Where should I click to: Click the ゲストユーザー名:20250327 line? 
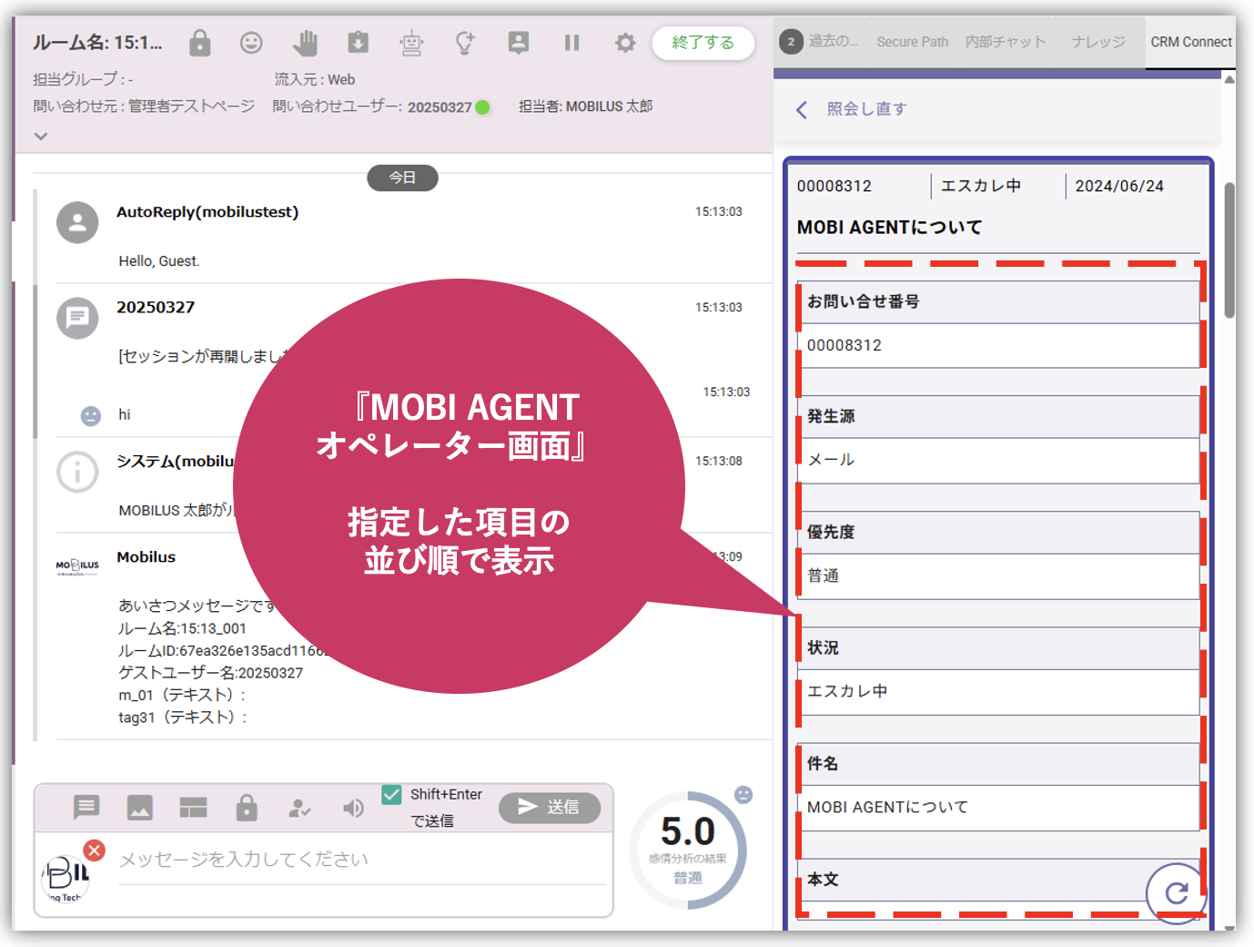click(211, 673)
